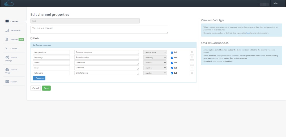
Task: Open Support menu item
Action: [x=14, y=82]
